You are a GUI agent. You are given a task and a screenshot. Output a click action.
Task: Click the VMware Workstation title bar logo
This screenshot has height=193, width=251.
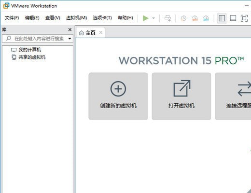pyautogui.click(x=6, y=6)
